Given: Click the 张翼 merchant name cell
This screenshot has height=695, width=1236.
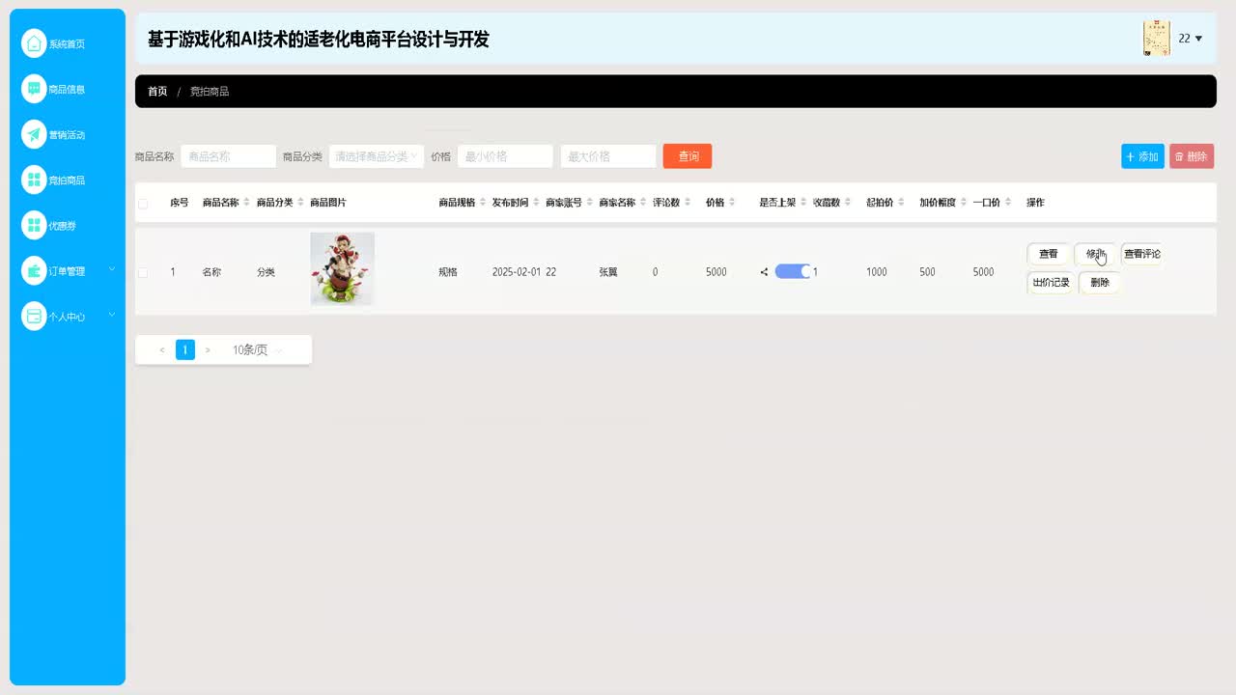Looking at the screenshot, I should coord(608,272).
